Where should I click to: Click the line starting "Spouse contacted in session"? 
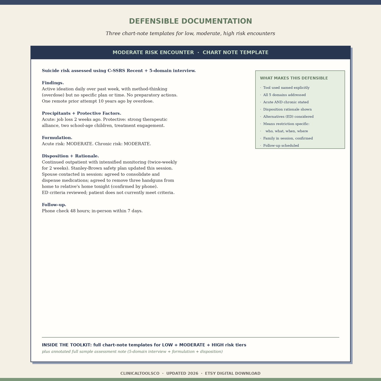[101, 174]
